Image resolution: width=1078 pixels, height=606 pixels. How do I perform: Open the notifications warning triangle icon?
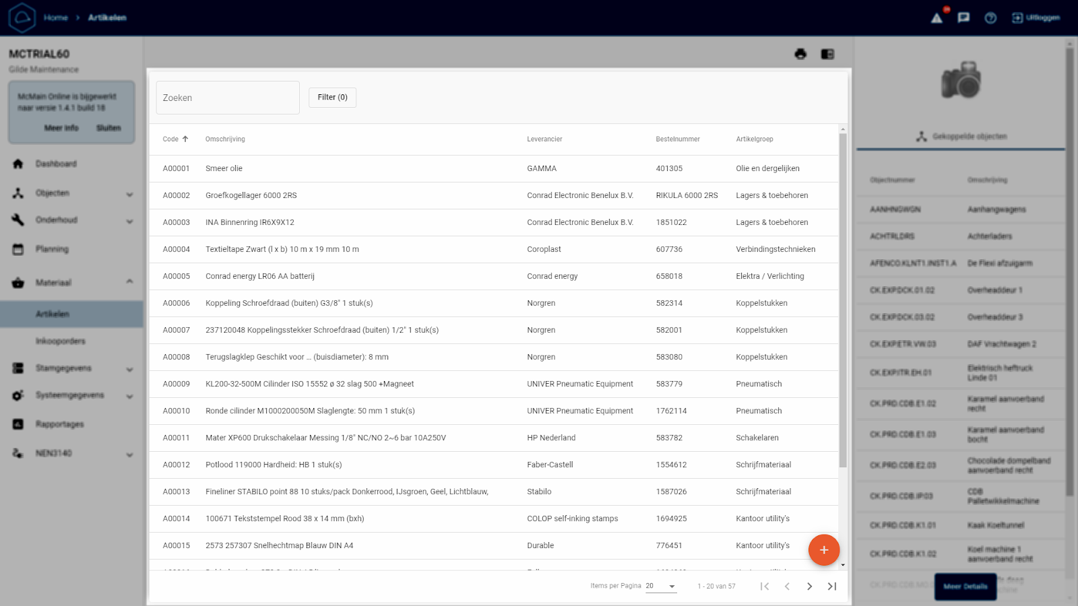click(x=937, y=18)
